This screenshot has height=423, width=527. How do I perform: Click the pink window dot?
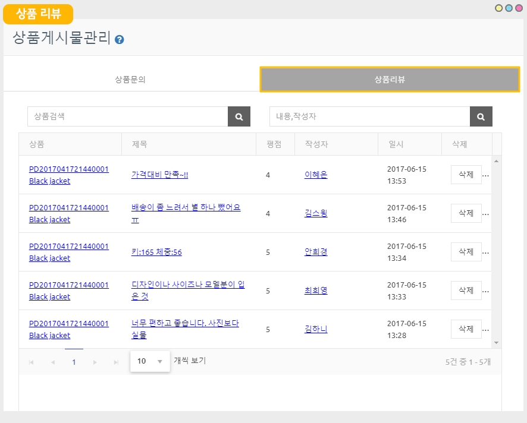pos(519,8)
